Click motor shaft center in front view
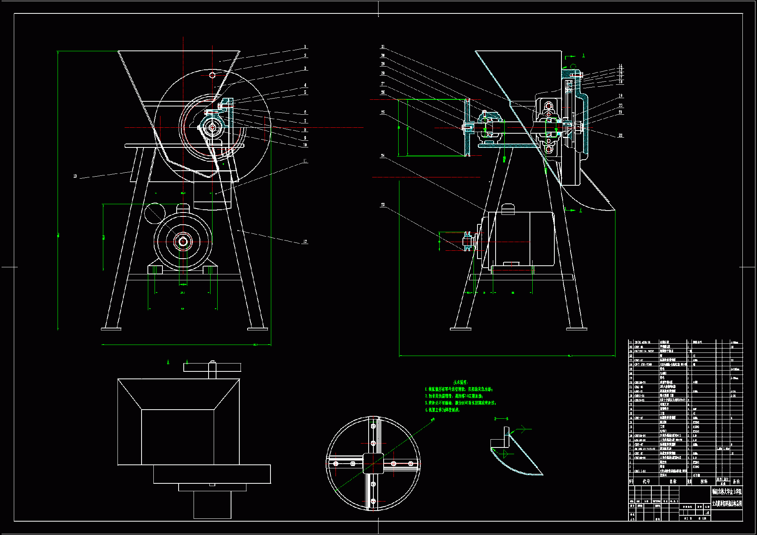Image resolution: width=757 pixels, height=535 pixels. click(183, 241)
